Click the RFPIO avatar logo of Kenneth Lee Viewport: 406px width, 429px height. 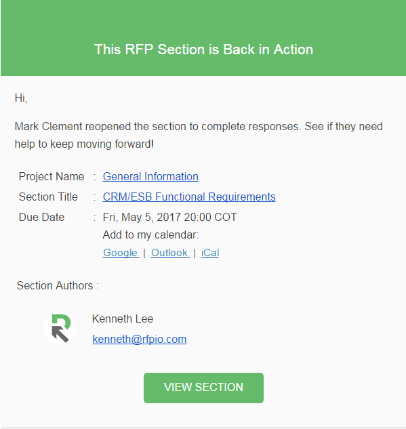click(60, 328)
